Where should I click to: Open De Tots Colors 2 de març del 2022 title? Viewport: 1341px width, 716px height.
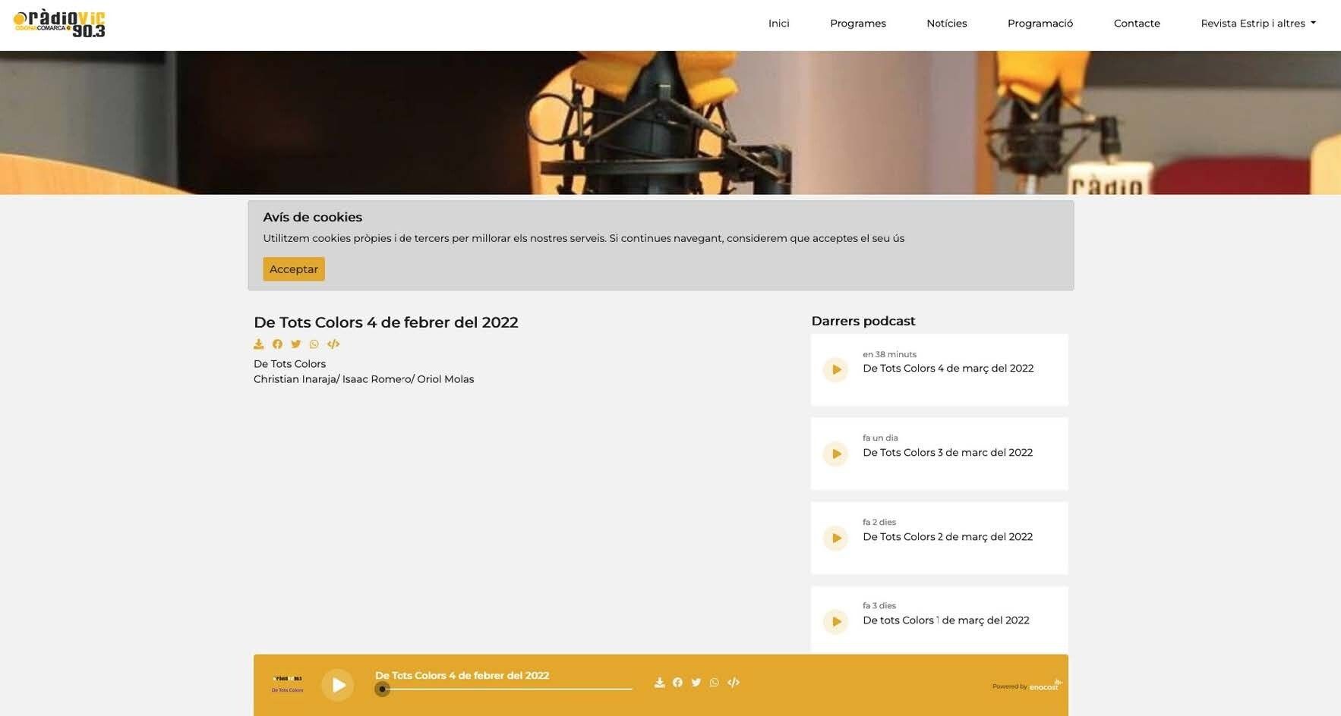(948, 537)
